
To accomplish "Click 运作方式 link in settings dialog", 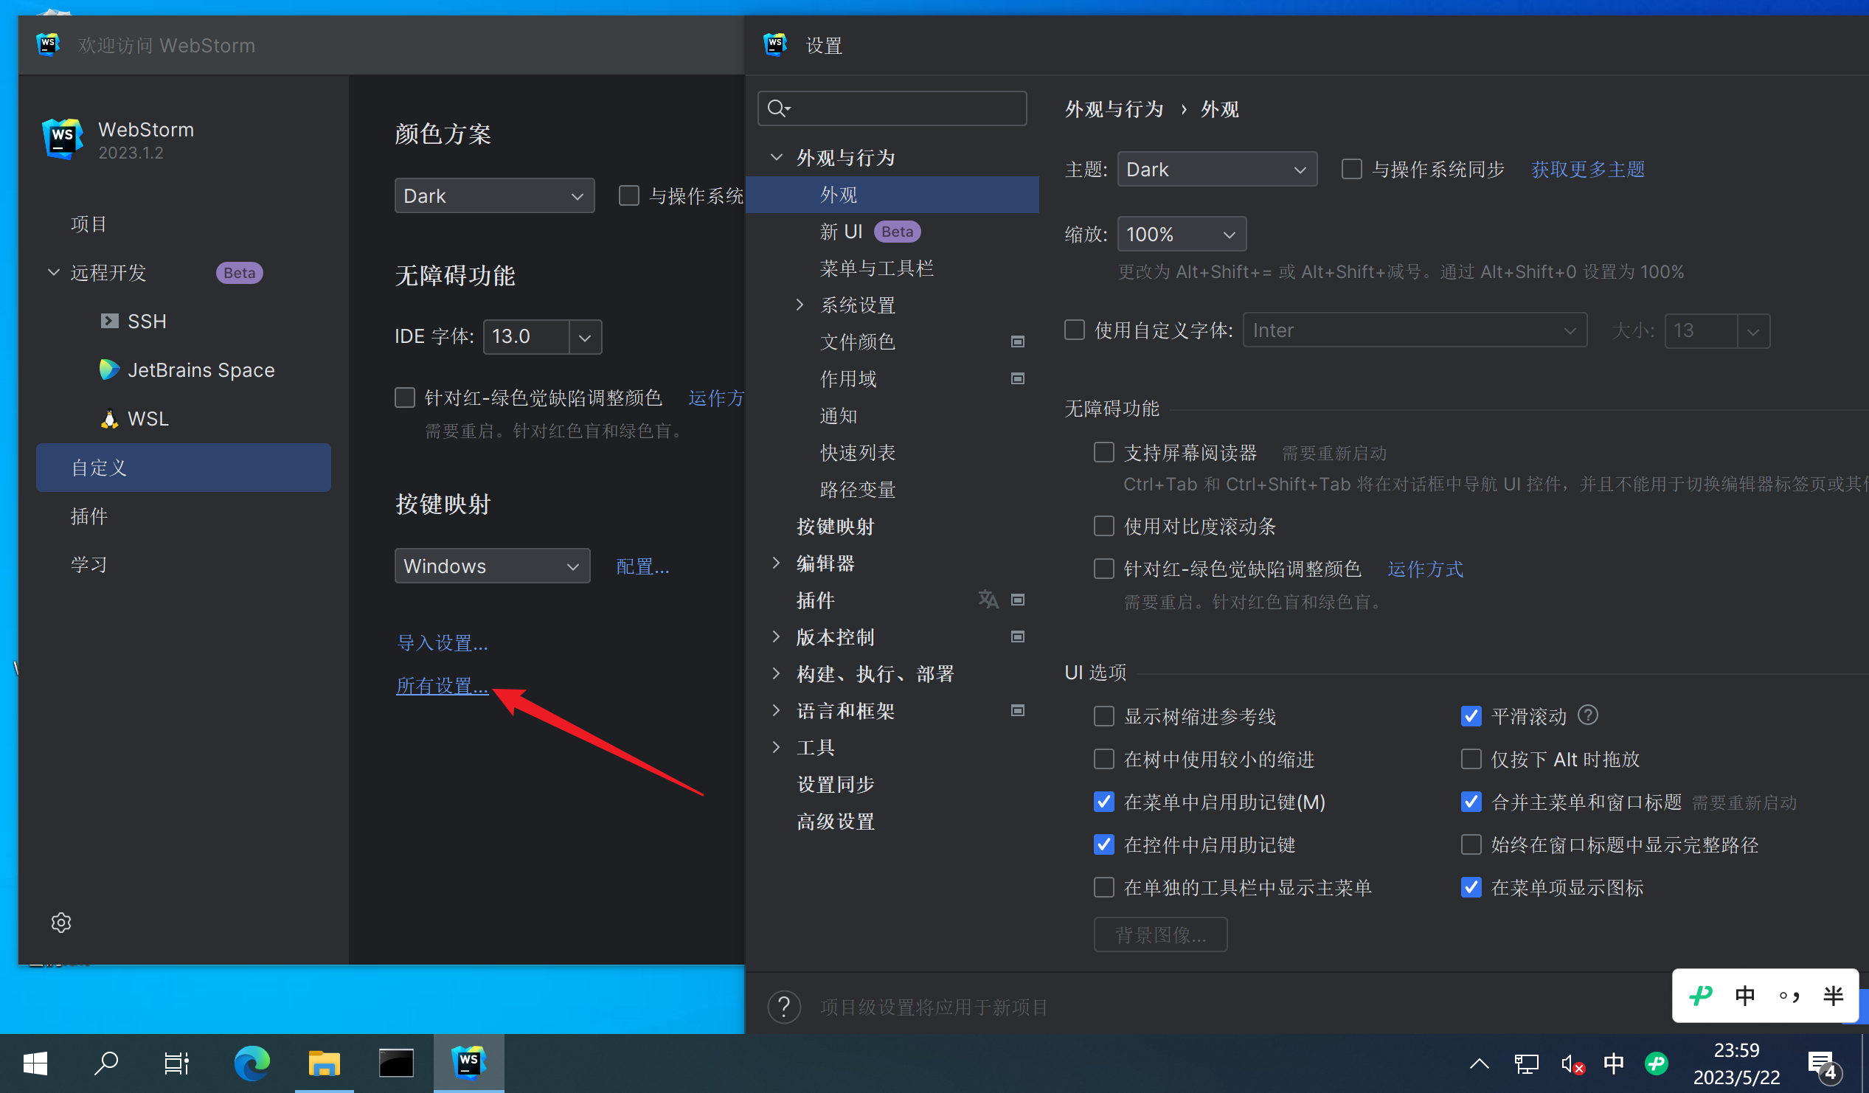I will [x=1425, y=569].
